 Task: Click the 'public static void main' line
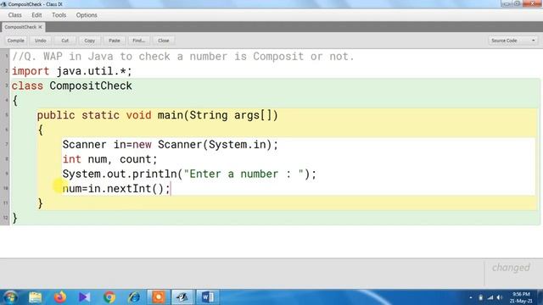pyautogui.click(x=158, y=115)
